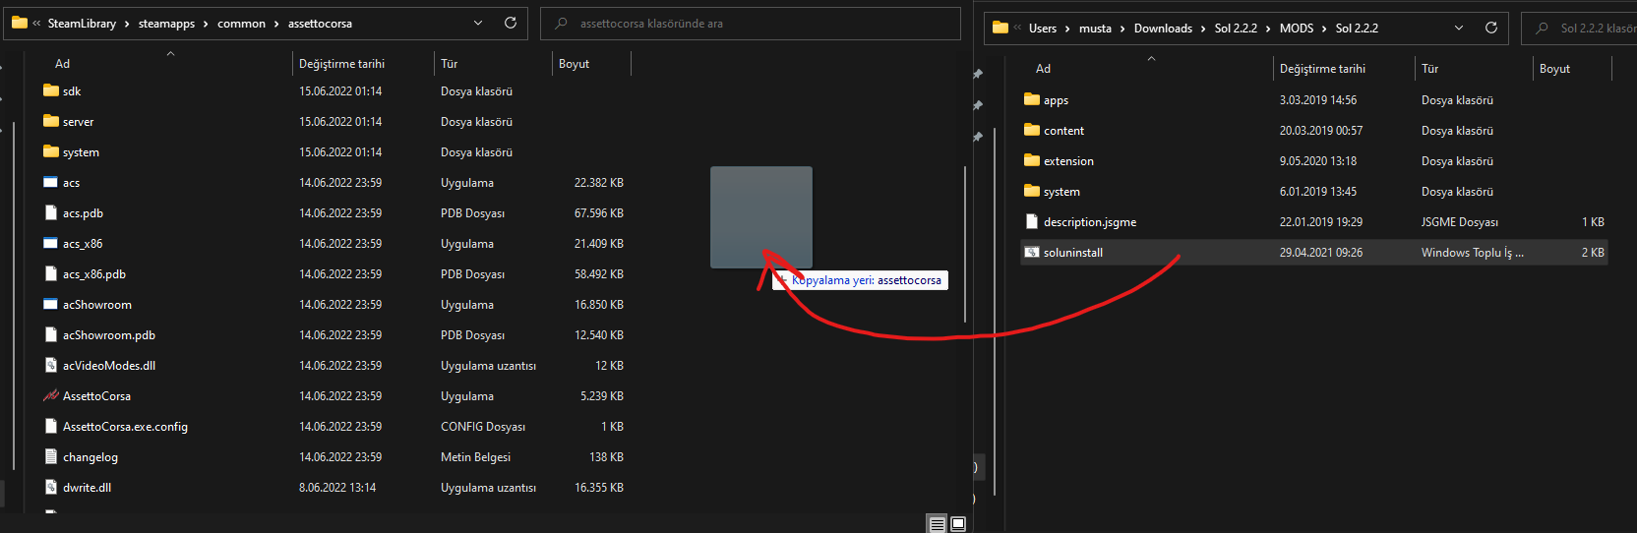The width and height of the screenshot is (1637, 533).
Task: Select the acs application icon
Action: tap(51, 182)
